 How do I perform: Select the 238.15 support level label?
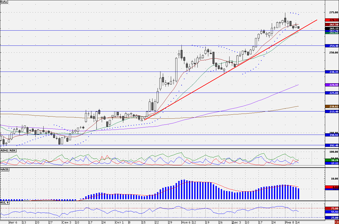click(x=332, y=72)
